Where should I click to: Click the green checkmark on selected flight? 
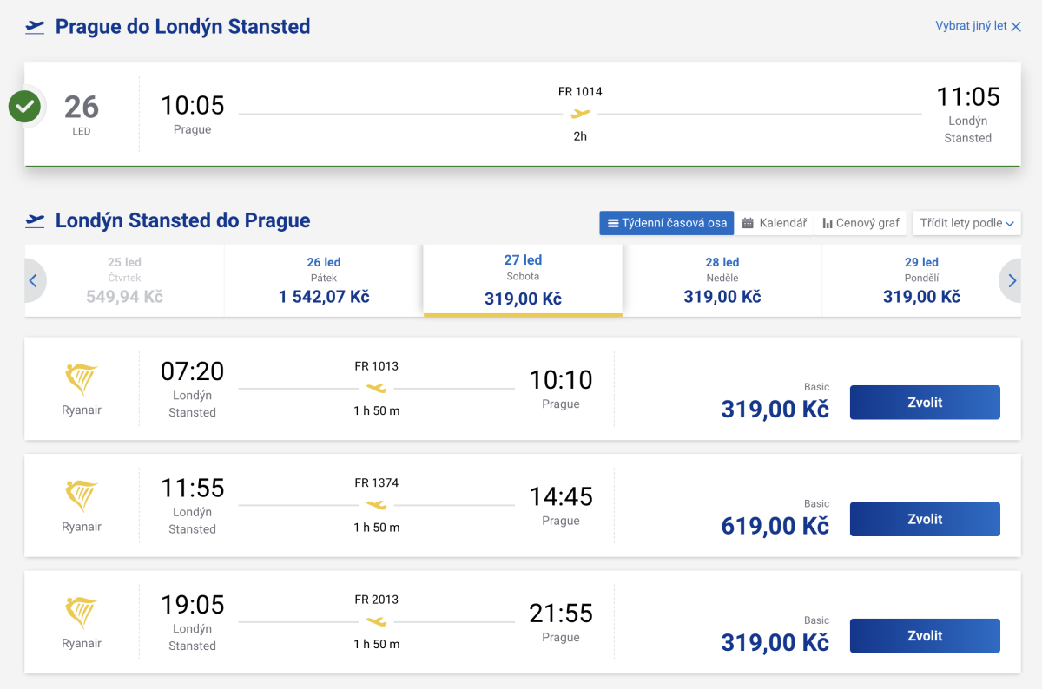(x=24, y=108)
